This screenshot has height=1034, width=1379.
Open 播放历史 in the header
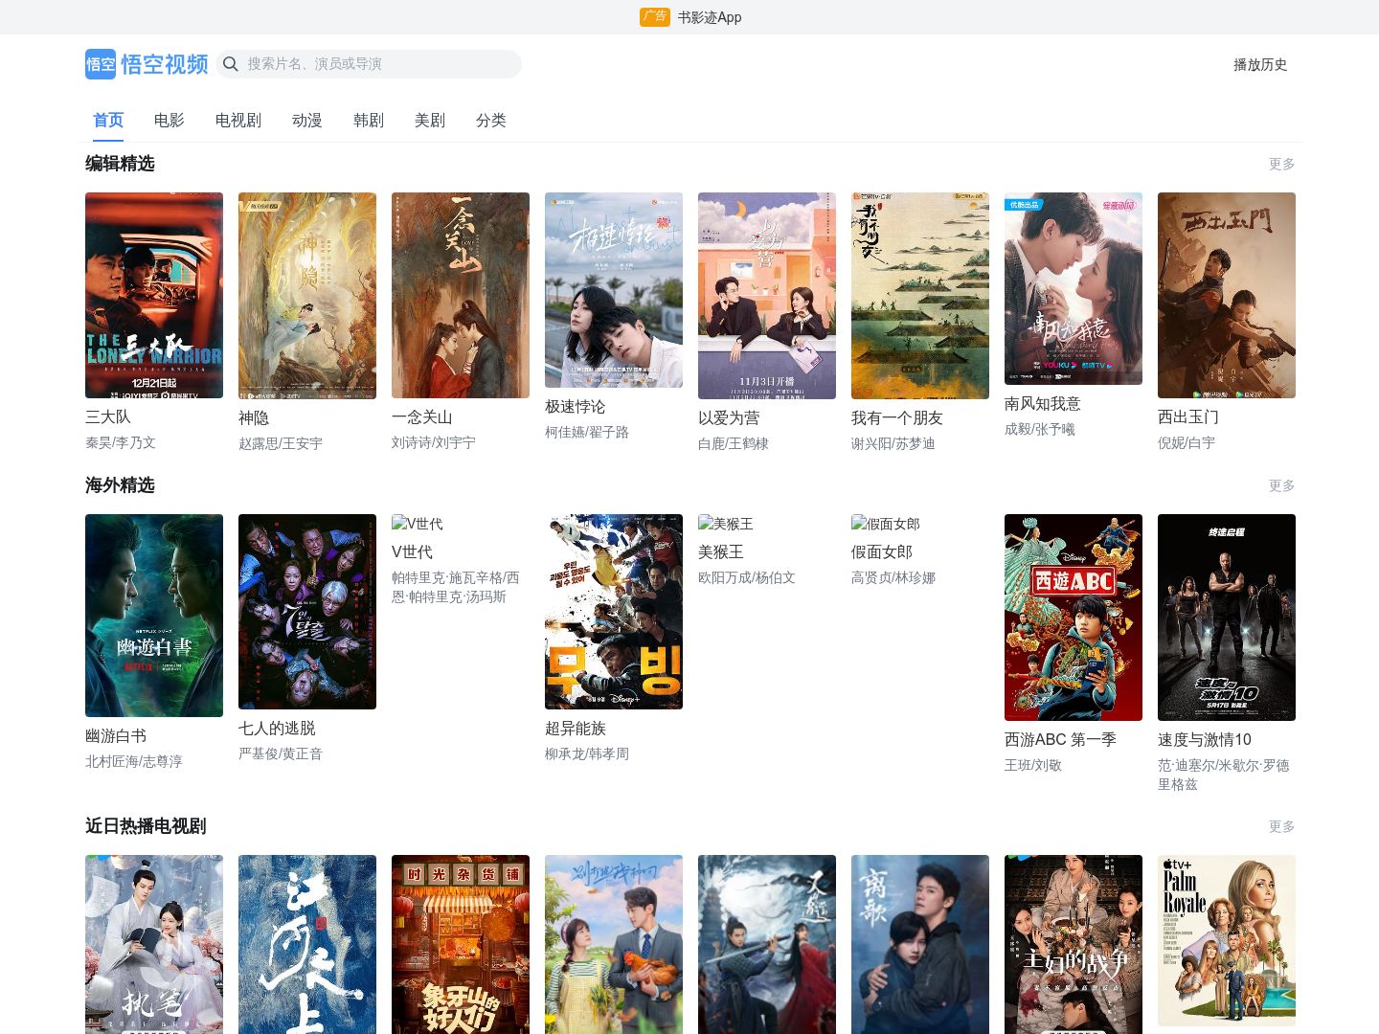pos(1260,64)
